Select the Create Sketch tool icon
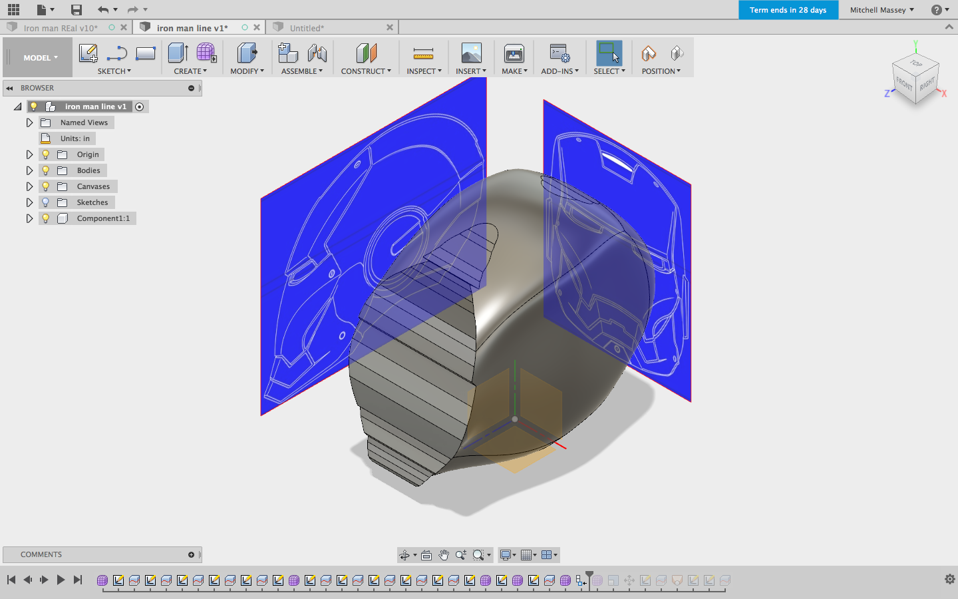 coord(88,53)
